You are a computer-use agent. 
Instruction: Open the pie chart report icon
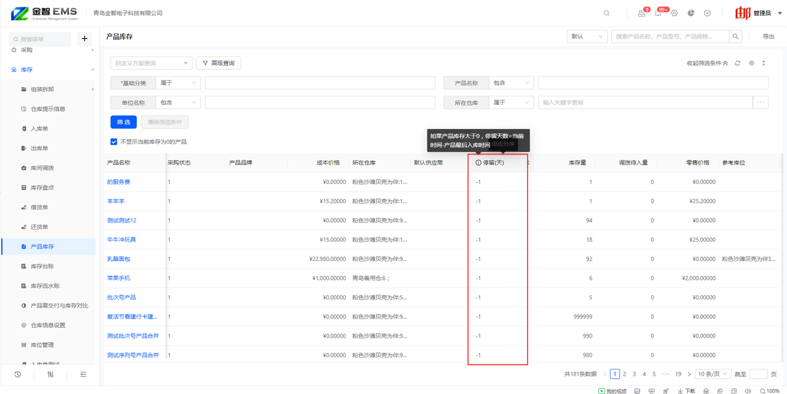tap(691, 13)
